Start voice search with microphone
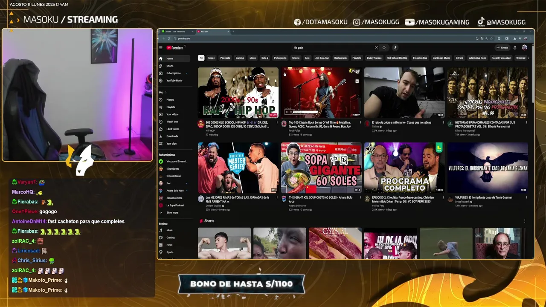The width and height of the screenshot is (546, 307). 395,48
